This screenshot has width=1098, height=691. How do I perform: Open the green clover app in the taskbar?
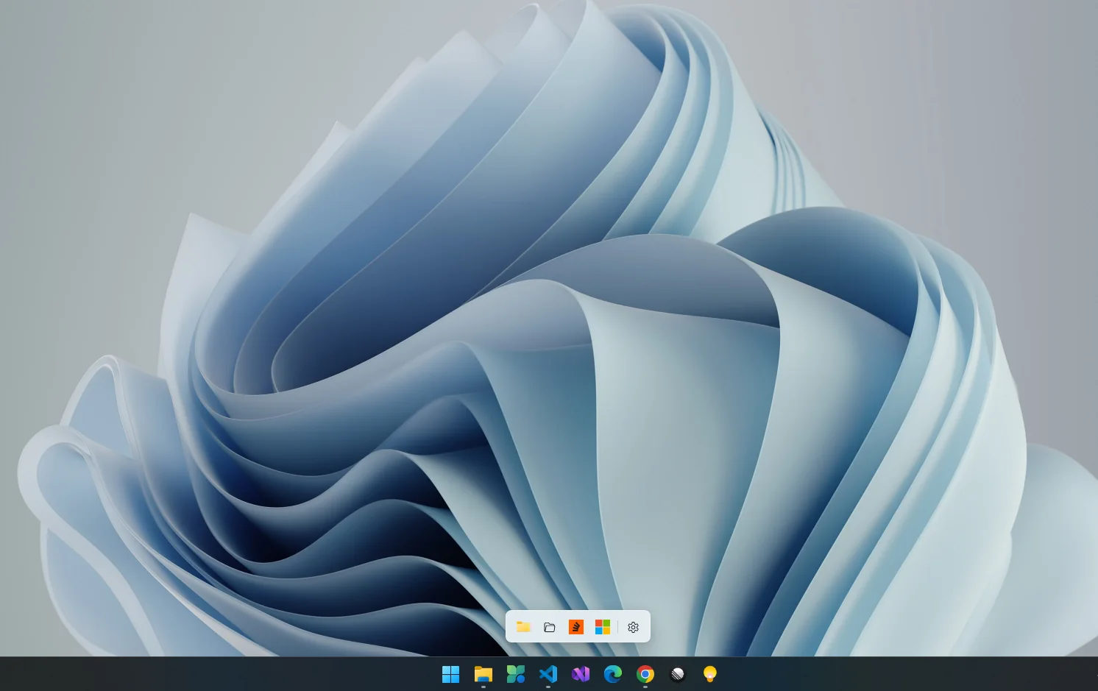(x=516, y=674)
